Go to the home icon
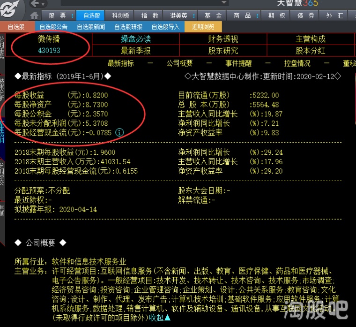 [x=35, y=15]
